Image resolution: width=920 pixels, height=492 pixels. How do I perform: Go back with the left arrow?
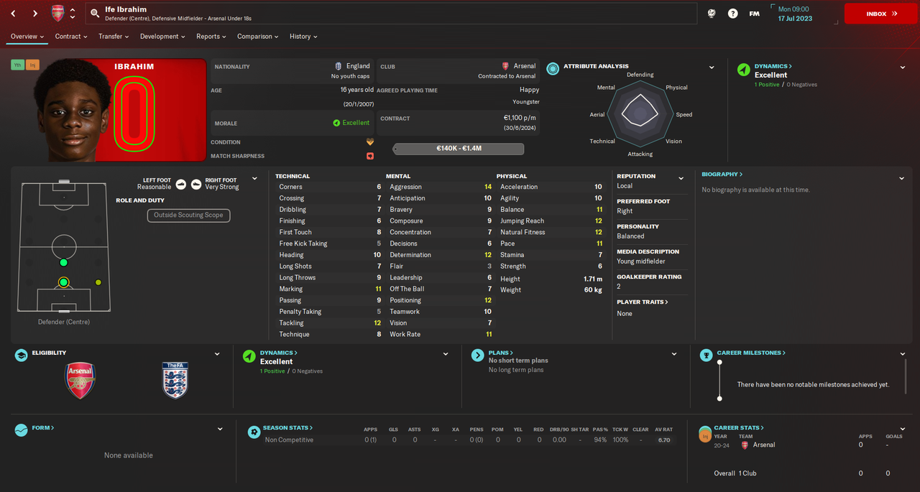pyautogui.click(x=13, y=14)
